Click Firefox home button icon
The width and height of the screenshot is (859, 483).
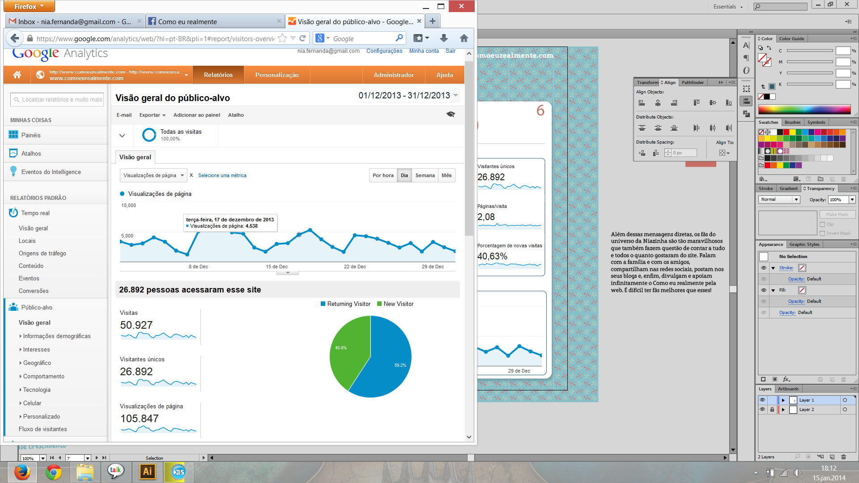click(x=464, y=38)
